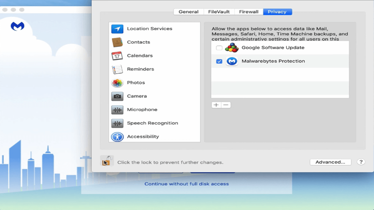Viewport: 374px width, 210px height.
Task: Switch to the Firewall tab
Action: point(249,12)
